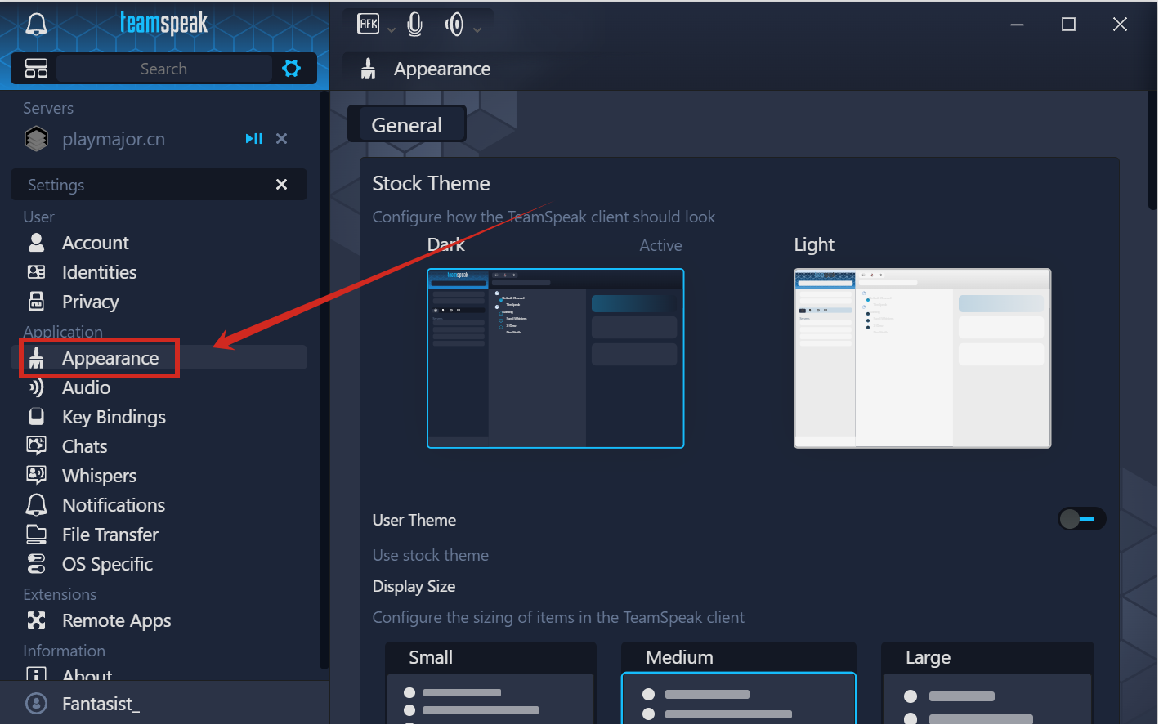Click the main panel scrollbar

pos(1153,151)
